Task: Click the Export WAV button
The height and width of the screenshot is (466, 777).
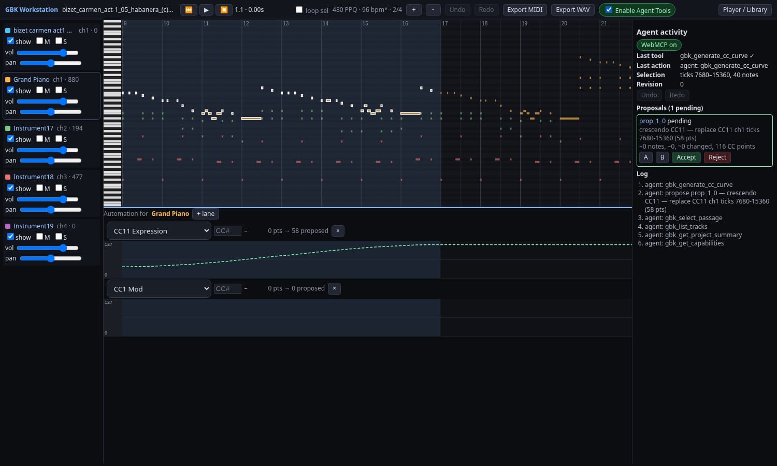Action: [x=573, y=10]
